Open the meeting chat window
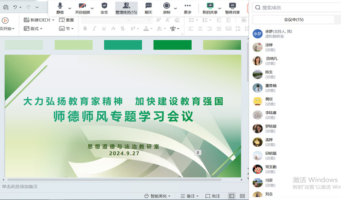341x200 pixels. pos(149,7)
